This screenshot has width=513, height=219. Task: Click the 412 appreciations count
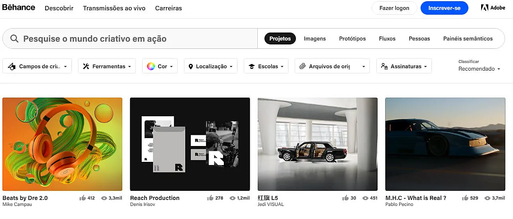91,198
